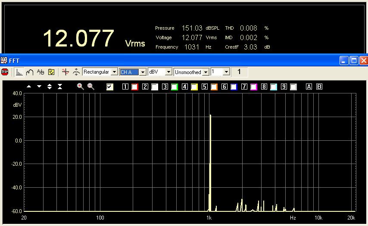Click the A/B compare icon

click(x=41, y=72)
